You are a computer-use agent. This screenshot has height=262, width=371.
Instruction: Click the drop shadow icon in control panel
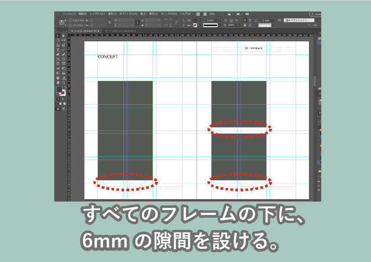(x=231, y=20)
